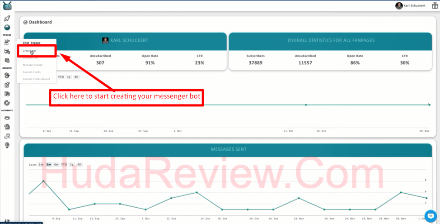Click the small photo in KARL SCHUCKERT card
Screen dimensions: 440x224
[x=105, y=40]
